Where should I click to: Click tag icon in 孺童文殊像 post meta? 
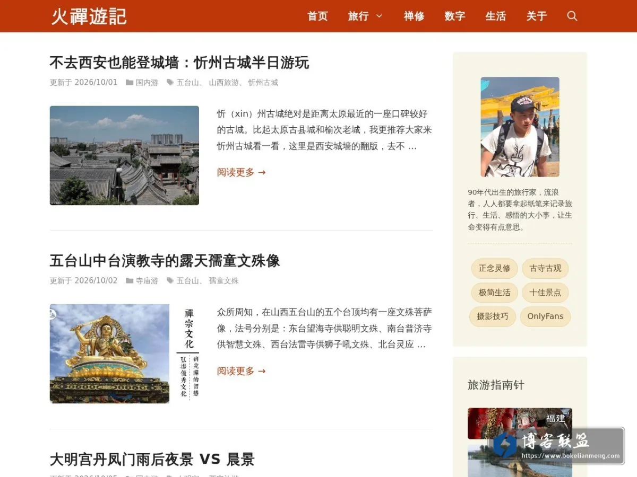coord(170,281)
